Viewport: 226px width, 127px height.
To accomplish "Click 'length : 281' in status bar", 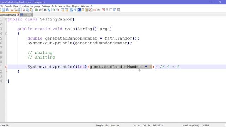I will [102, 126].
